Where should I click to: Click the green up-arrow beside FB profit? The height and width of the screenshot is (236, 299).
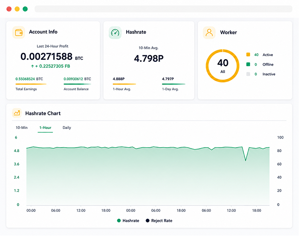pos(32,66)
